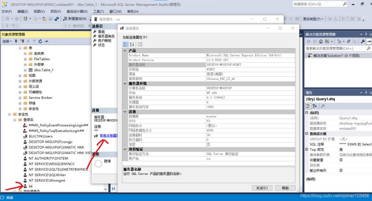Image resolution: width=372 pixels, height=201 pixels.
Task: Click the Open File icon in main toolbar
Action: coord(44,18)
